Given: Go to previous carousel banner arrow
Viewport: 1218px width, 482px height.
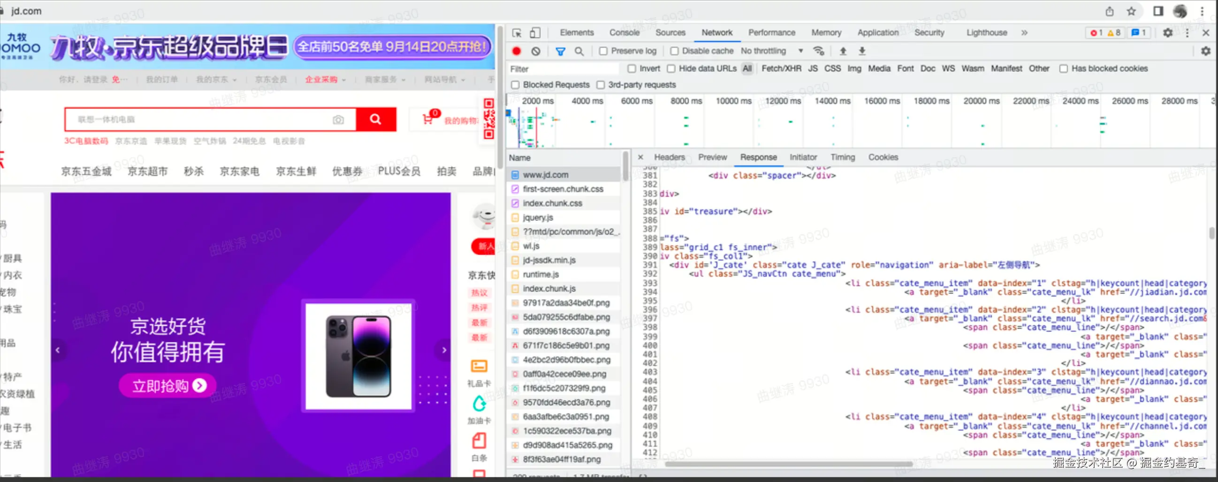Looking at the screenshot, I should (58, 350).
